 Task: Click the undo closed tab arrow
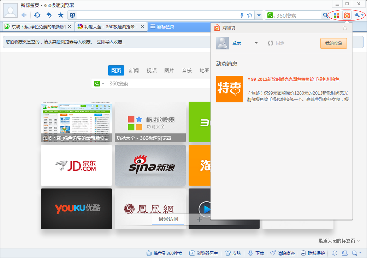tap(49, 15)
